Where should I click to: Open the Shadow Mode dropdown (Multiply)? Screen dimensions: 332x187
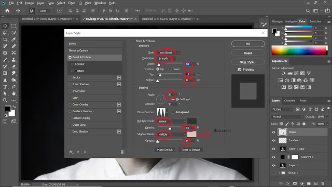171,134
